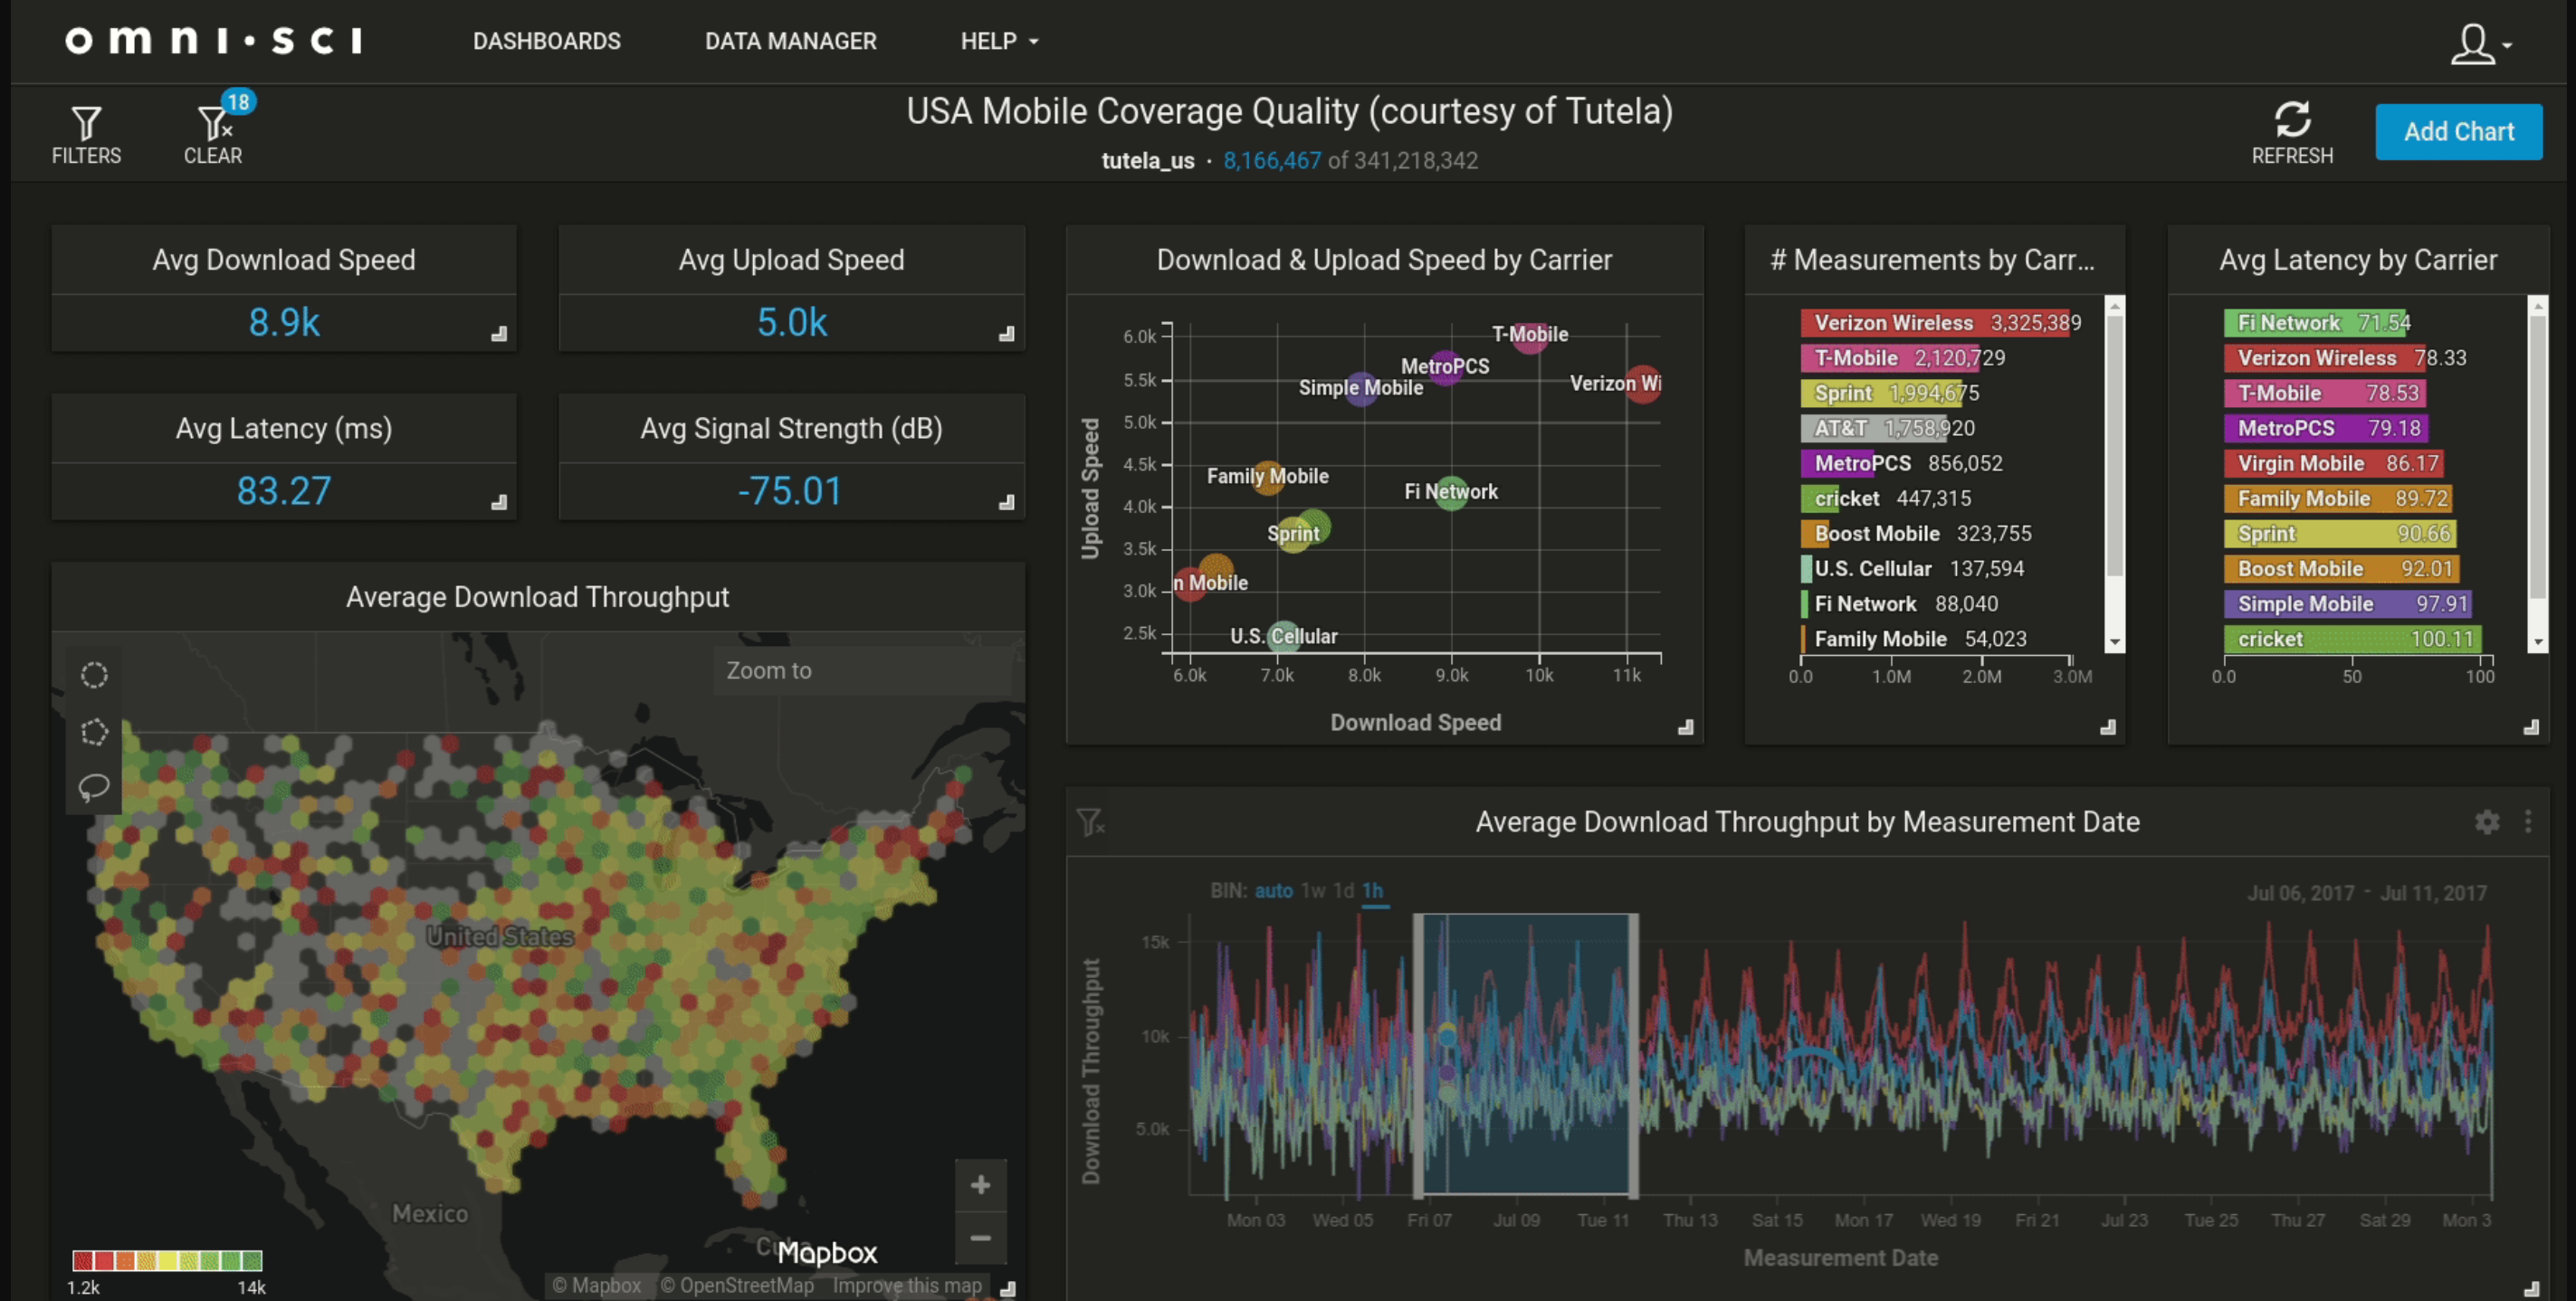Screen dimensions: 2576x1301
Task: Set time bin to 1d
Action: pyautogui.click(x=1343, y=890)
